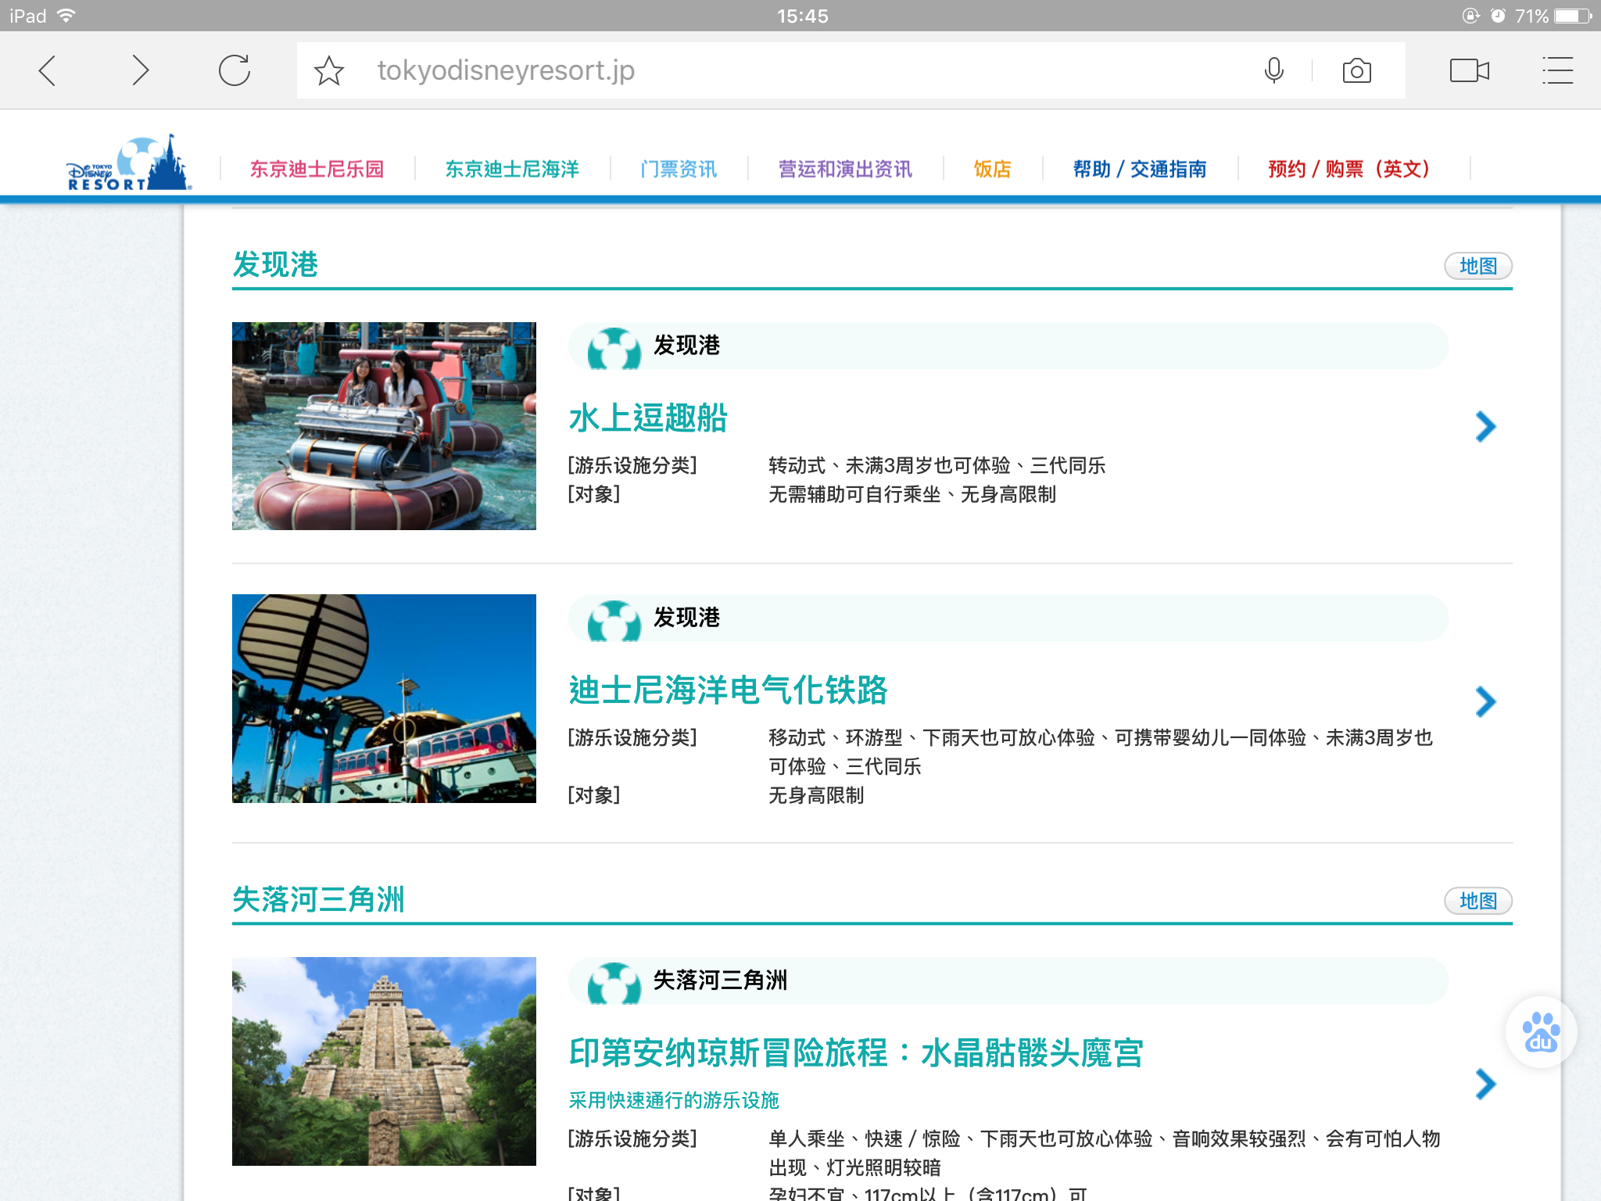Tap 发现港 label above 水上逗趣船

click(686, 346)
